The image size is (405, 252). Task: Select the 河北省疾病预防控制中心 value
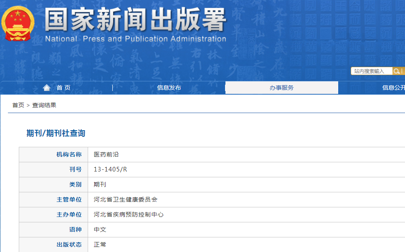click(x=129, y=214)
